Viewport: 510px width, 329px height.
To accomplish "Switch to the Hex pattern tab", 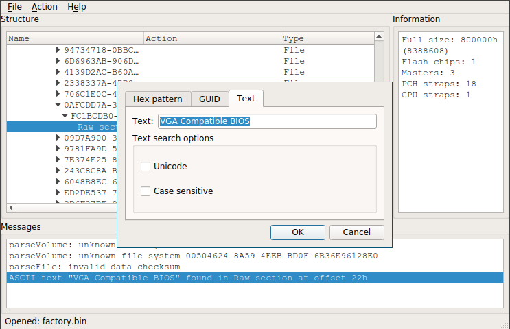I will point(158,99).
